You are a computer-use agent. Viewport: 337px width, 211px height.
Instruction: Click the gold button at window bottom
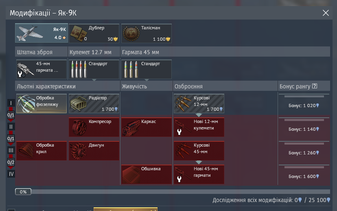(125, 209)
